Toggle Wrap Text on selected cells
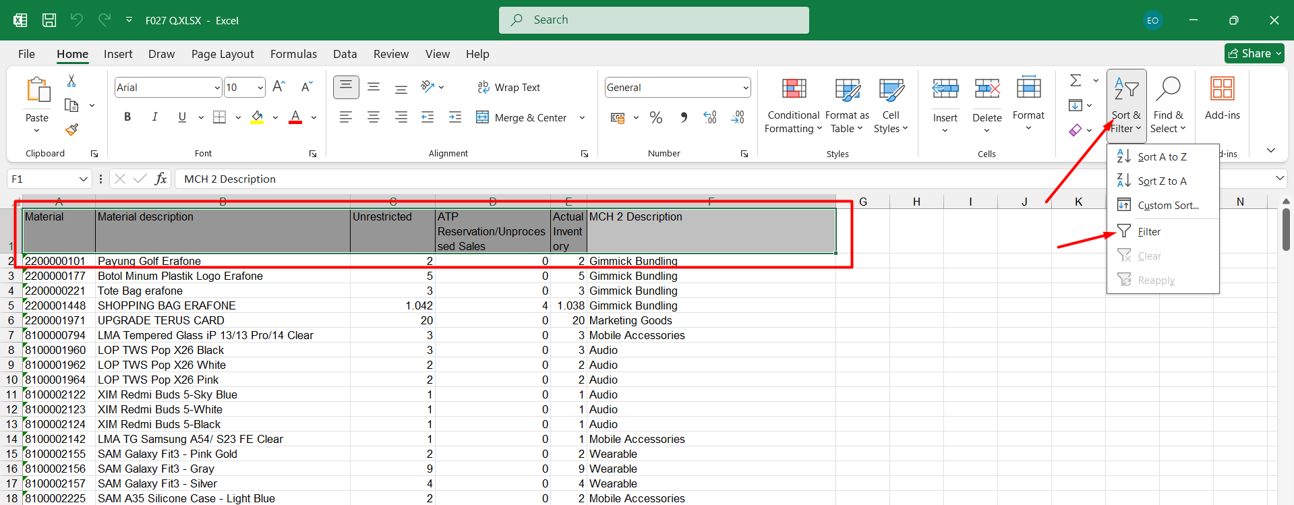The image size is (1294, 505). (x=509, y=88)
